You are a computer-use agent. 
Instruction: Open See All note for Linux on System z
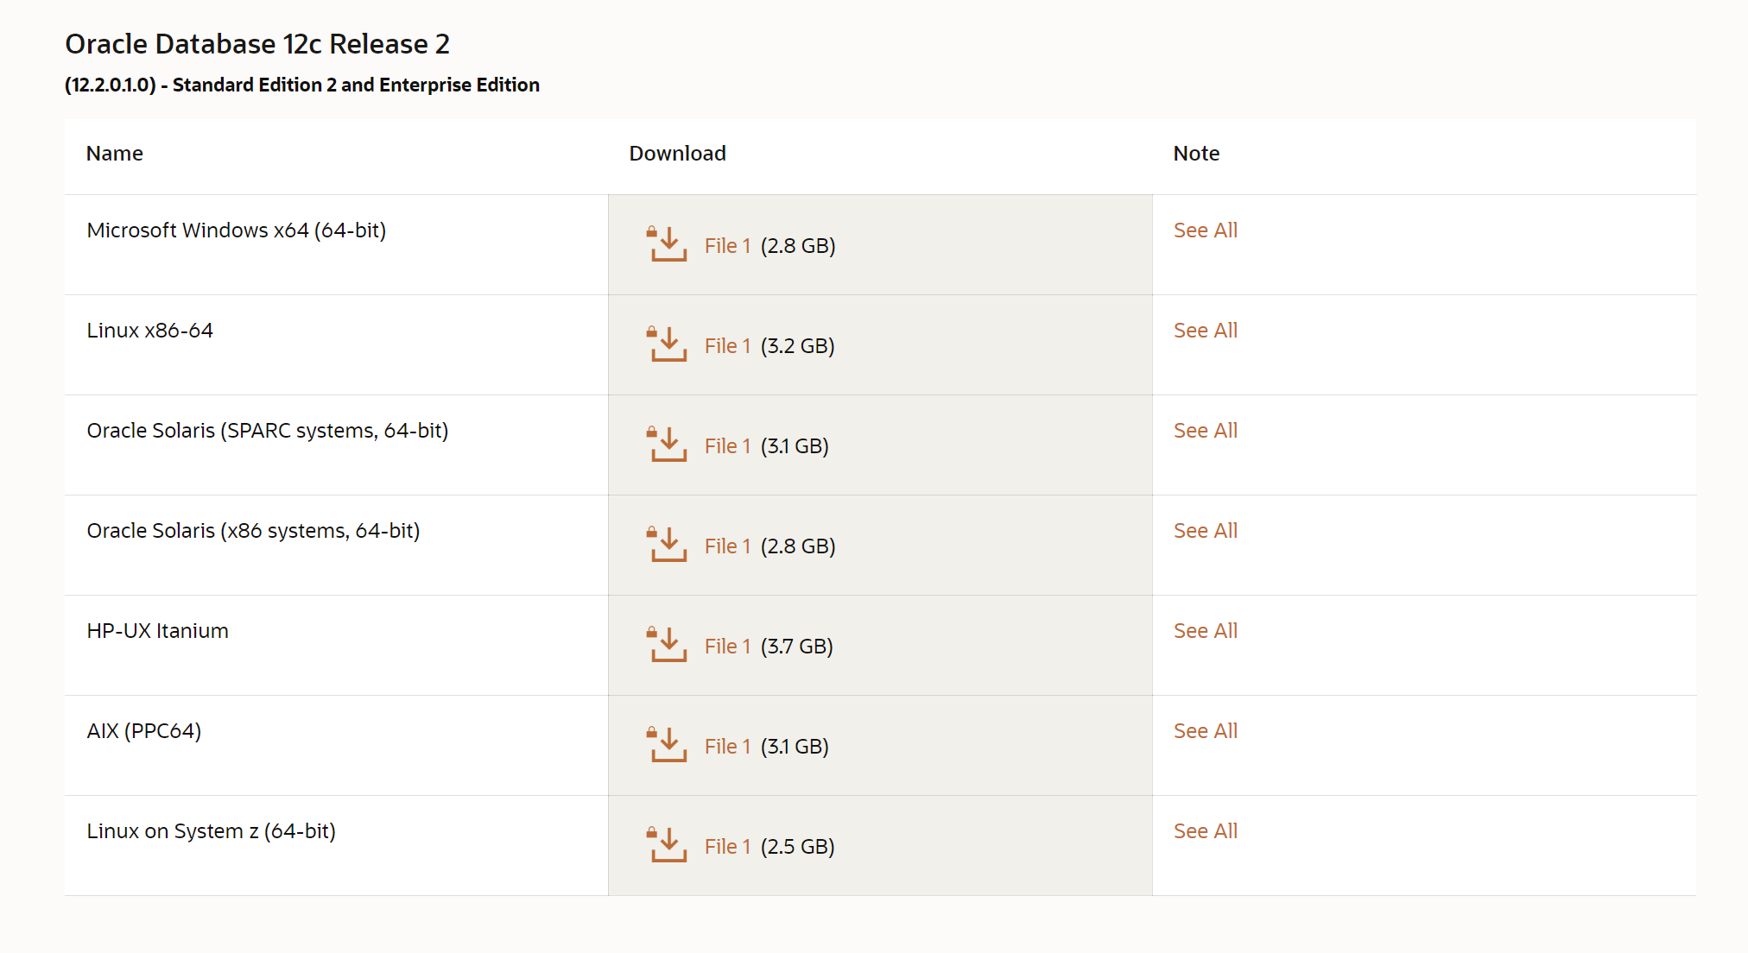(1206, 831)
